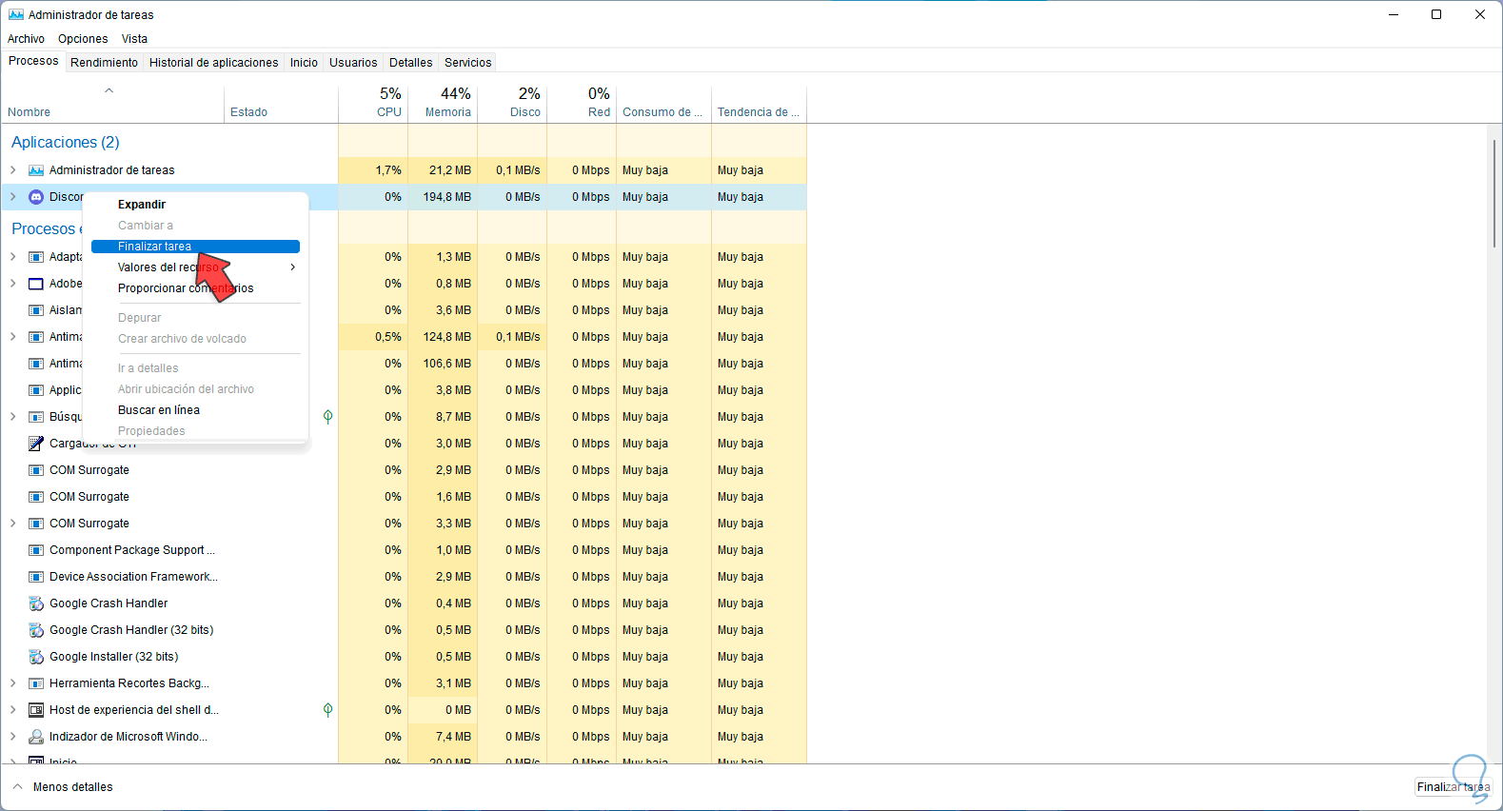The width and height of the screenshot is (1503, 811).
Task: Choose Expandir in the context menu
Action: (x=196, y=205)
